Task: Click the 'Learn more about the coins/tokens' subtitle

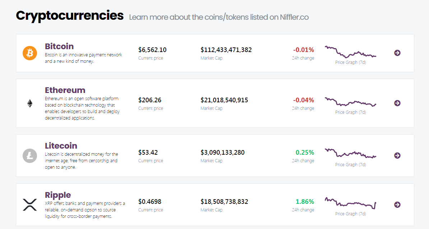Action: 219,17
